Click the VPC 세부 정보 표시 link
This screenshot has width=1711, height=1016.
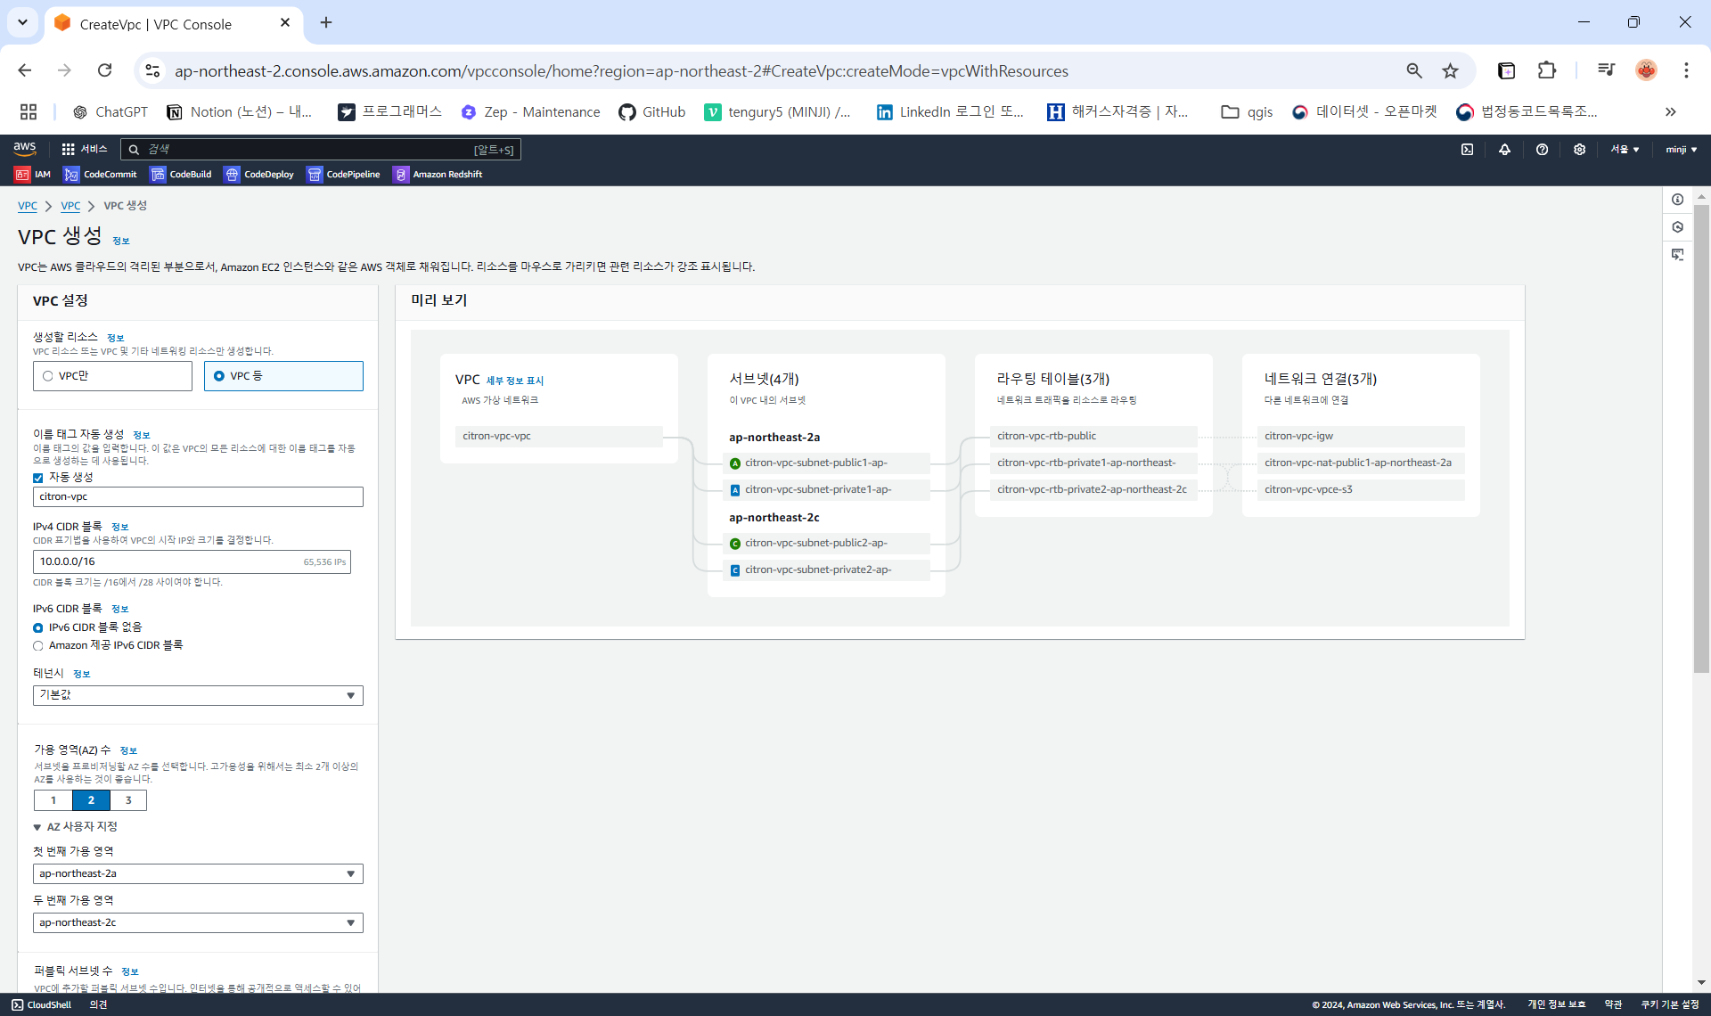coord(514,381)
